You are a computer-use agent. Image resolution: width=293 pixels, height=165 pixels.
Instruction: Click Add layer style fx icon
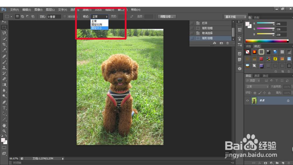point(259,163)
